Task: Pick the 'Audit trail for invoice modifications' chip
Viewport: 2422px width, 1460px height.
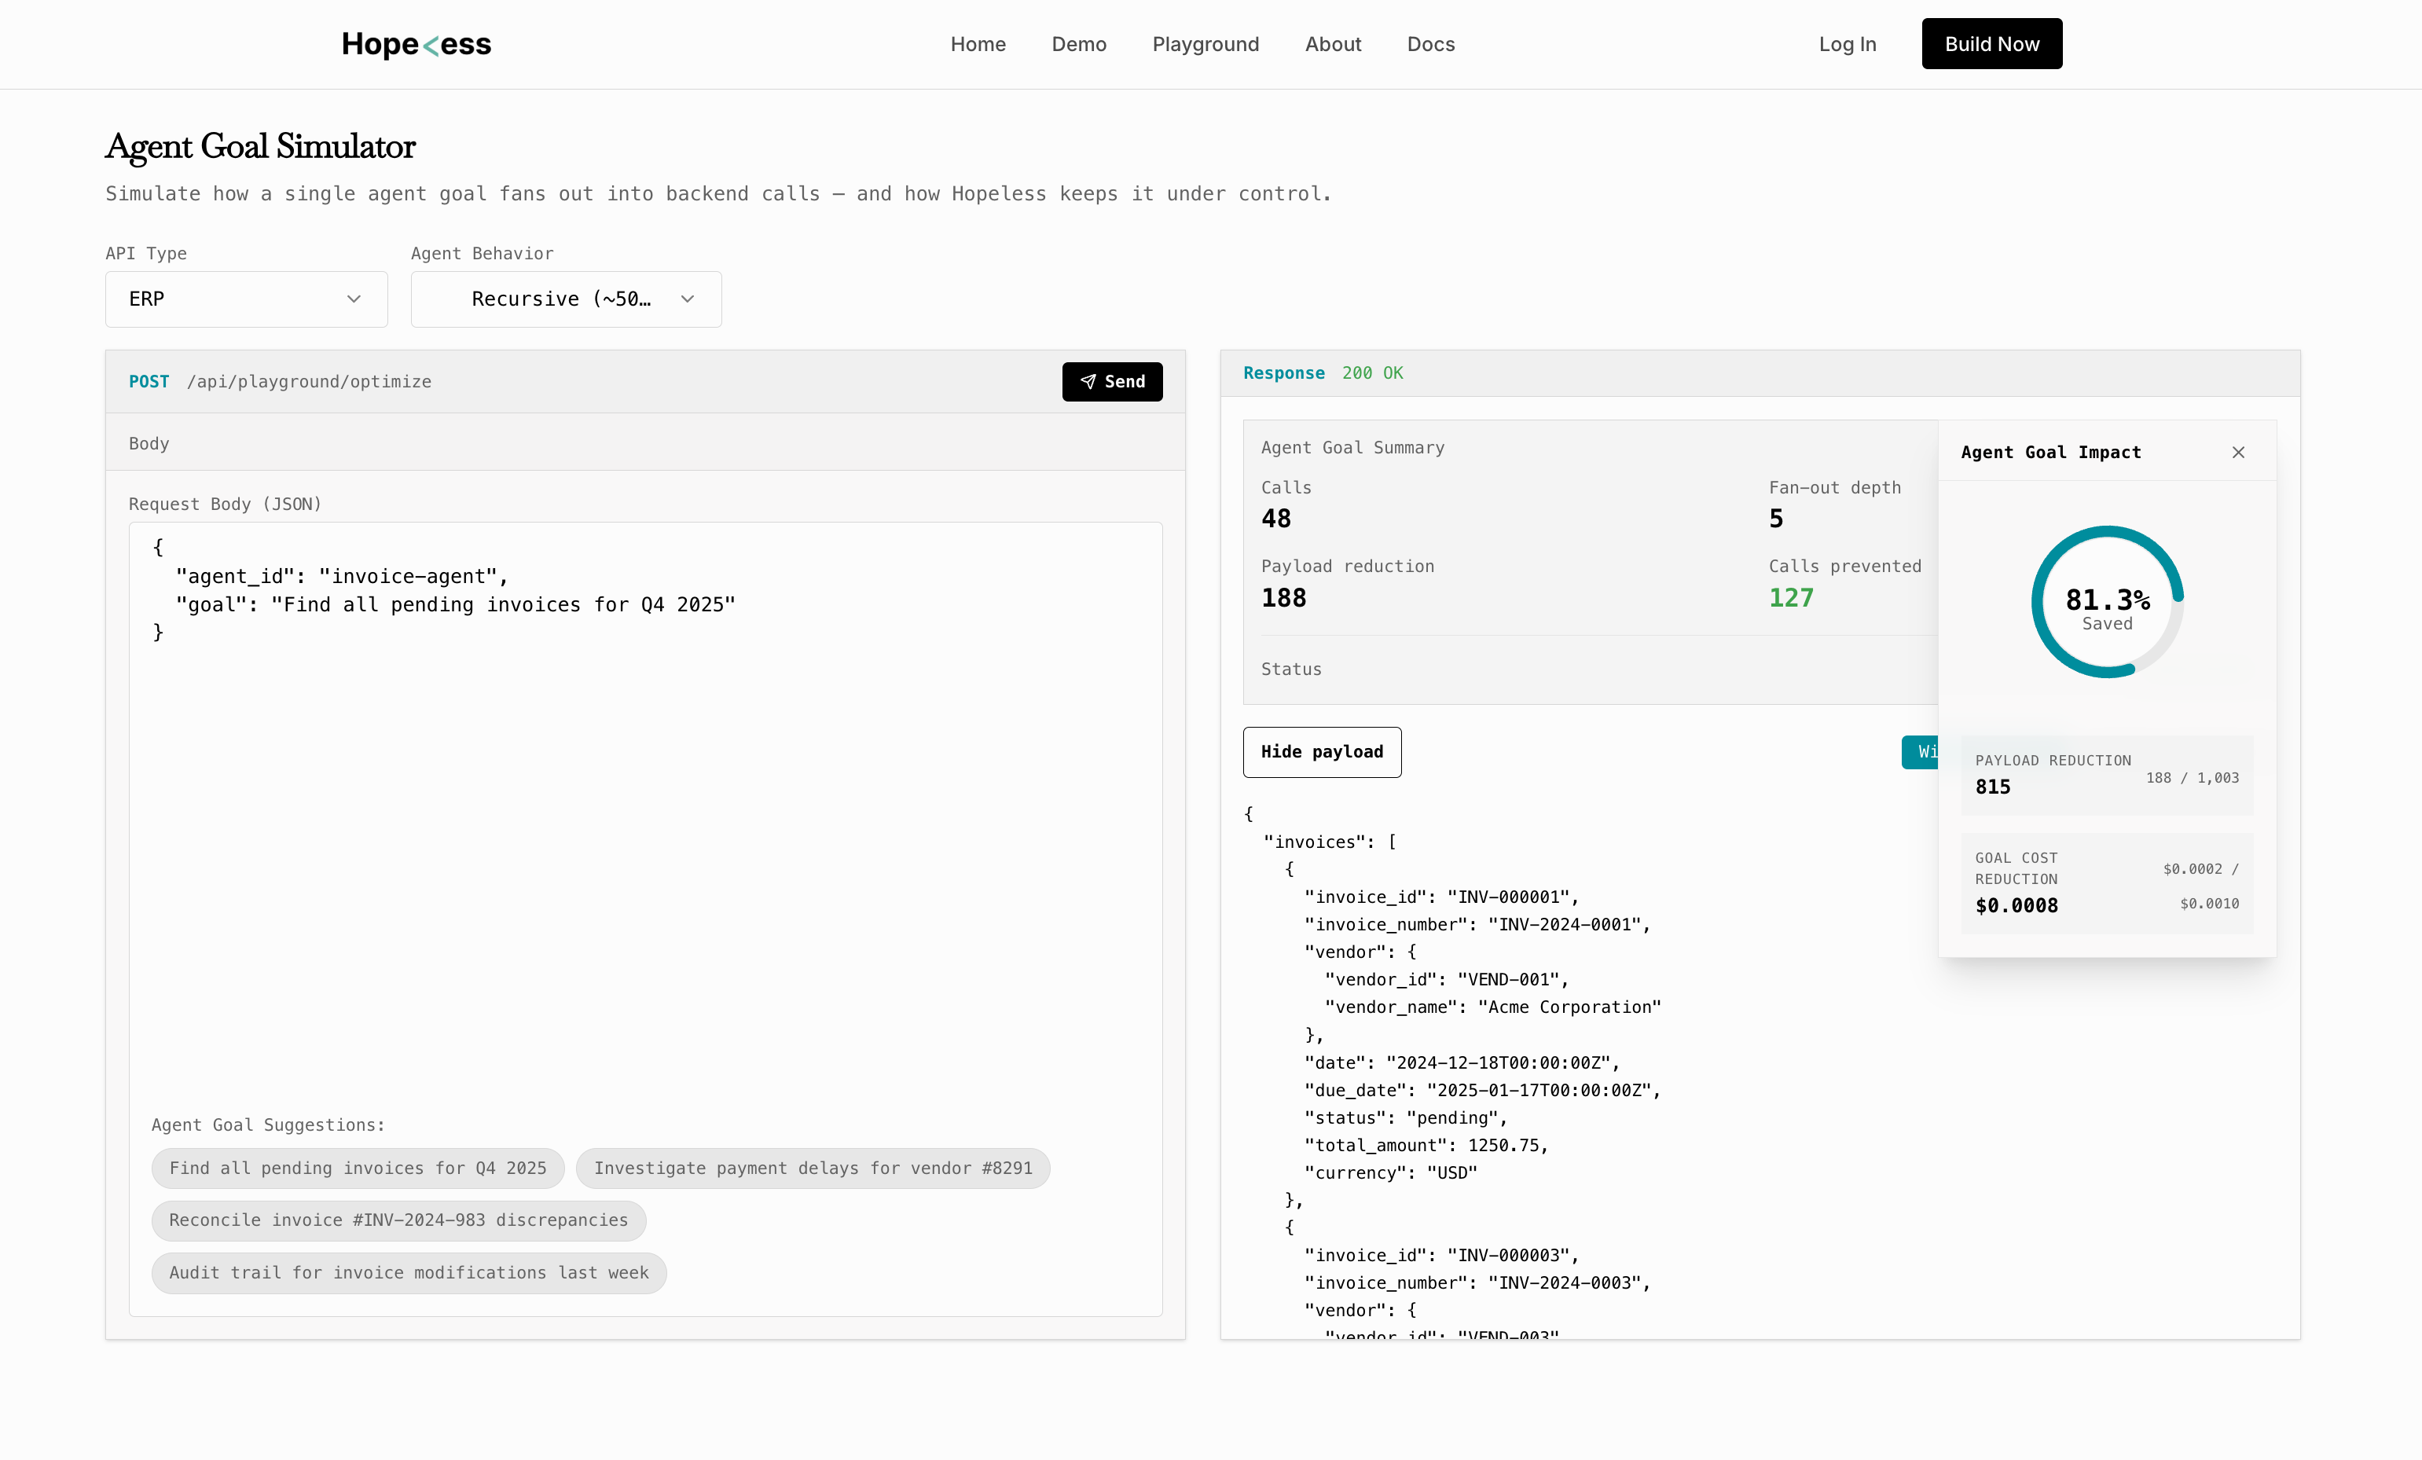Action: 409,1273
